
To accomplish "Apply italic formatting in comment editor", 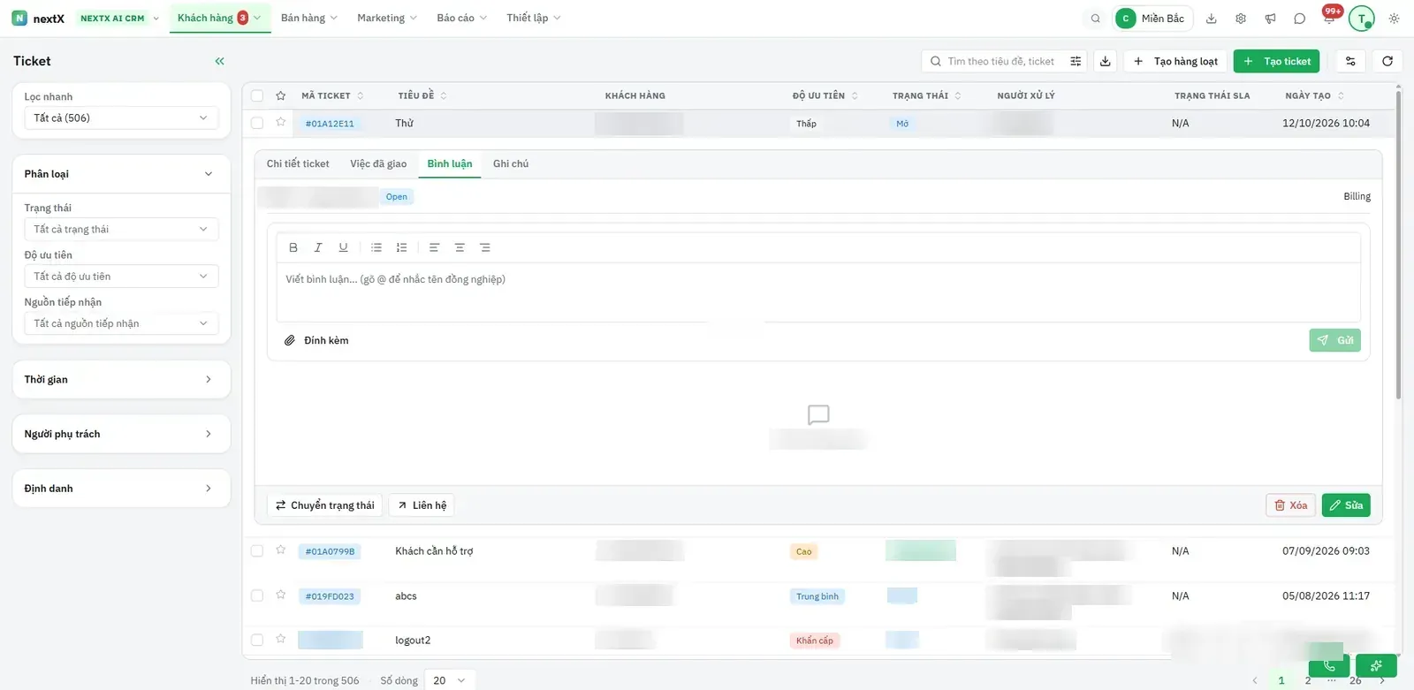I will pyautogui.click(x=318, y=247).
